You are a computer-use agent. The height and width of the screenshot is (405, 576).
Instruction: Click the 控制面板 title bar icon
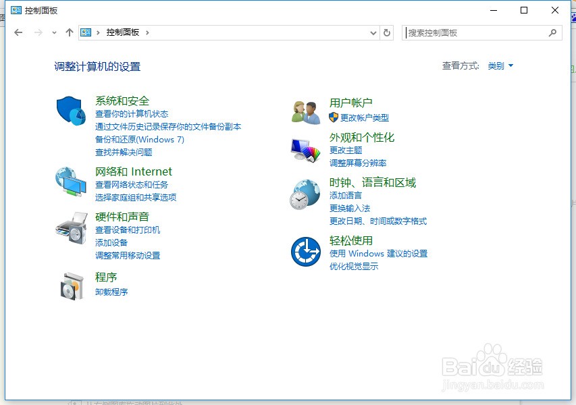click(x=16, y=10)
